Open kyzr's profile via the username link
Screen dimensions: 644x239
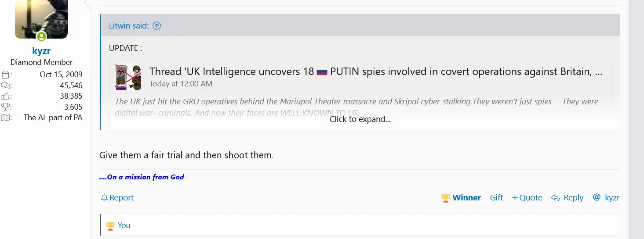[41, 51]
